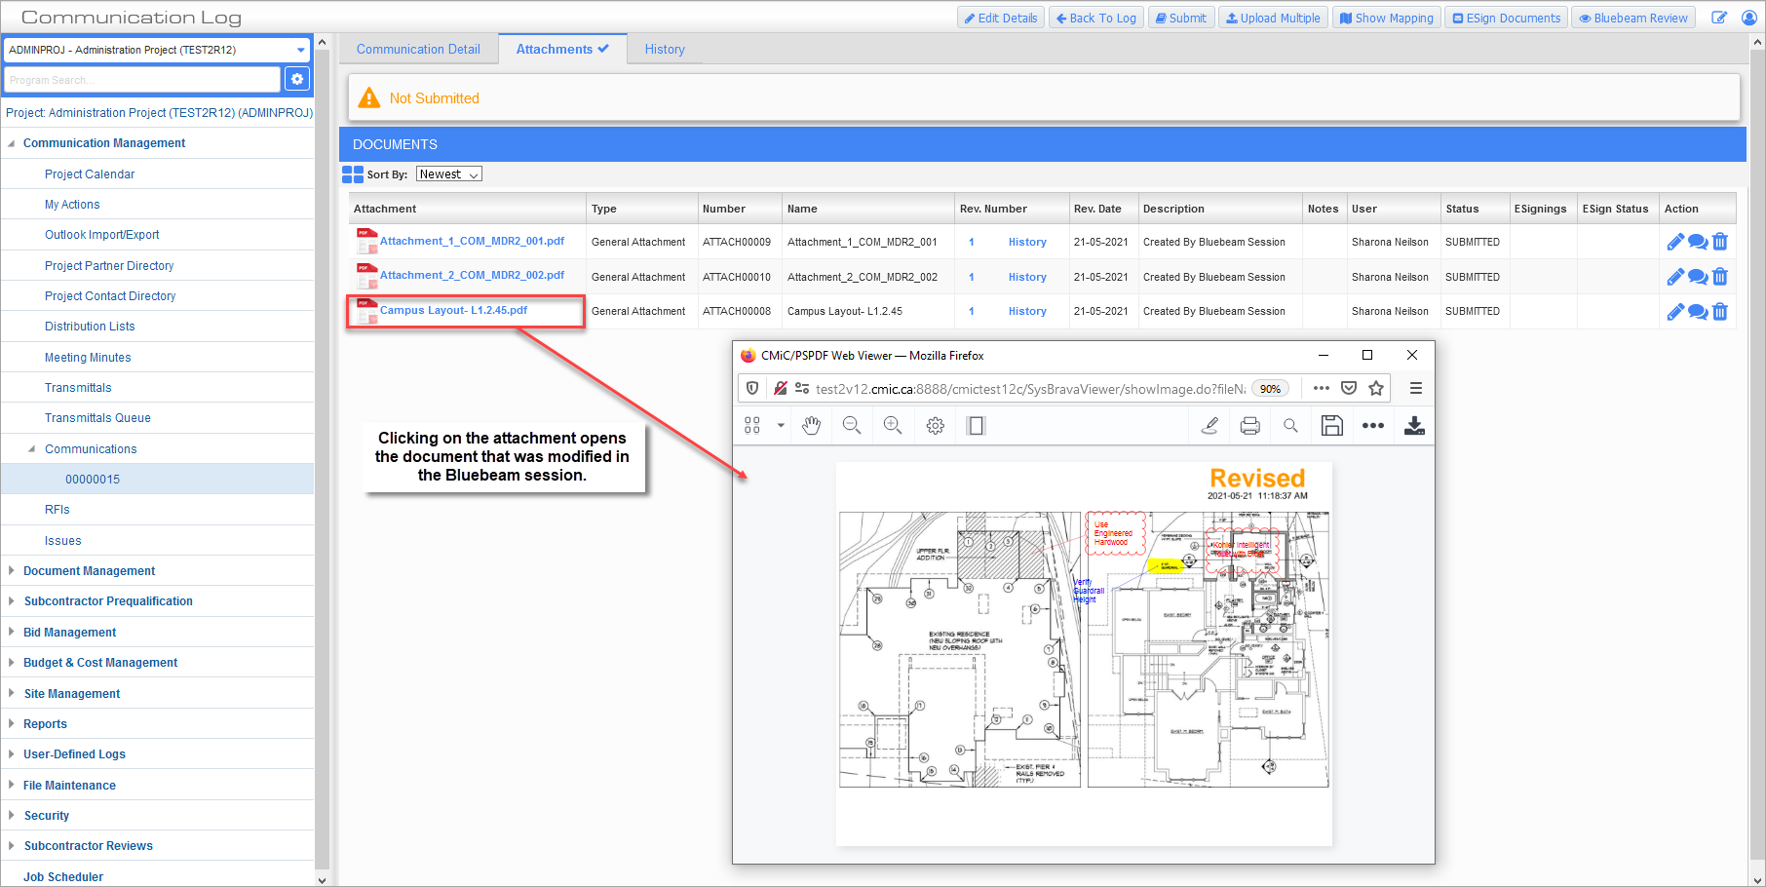This screenshot has width=1766, height=887.
Task: Expand the Document Management tree node
Action: pyautogui.click(x=11, y=571)
